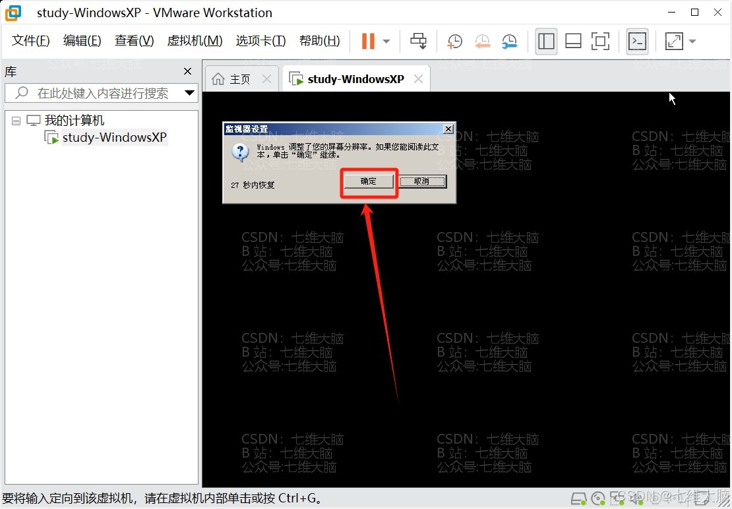Open the 编辑(E) menu

click(x=82, y=41)
